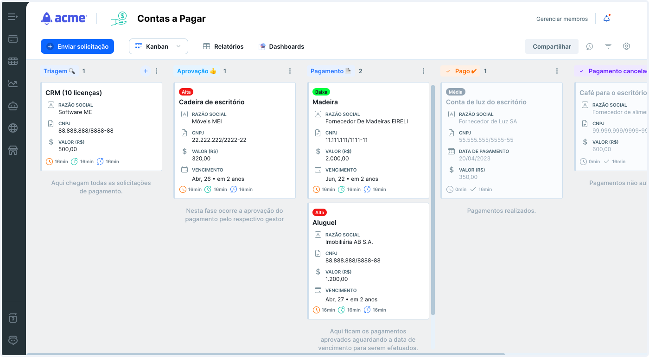This screenshot has width=649, height=357.
Task: Click the globe icon in sidebar
Action: [x=13, y=128]
